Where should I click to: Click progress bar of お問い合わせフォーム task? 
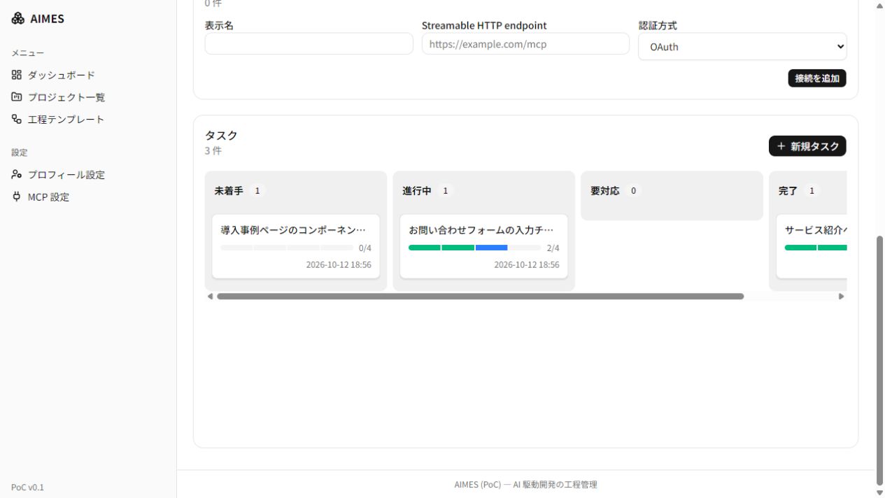tap(474, 248)
